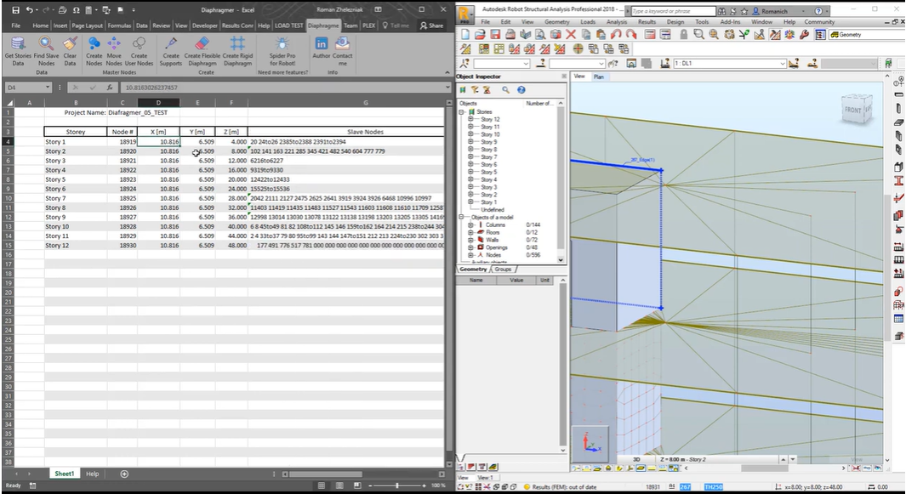This screenshot has width=906, height=494.
Task: Open the Geometry menu in Robot
Action: point(557,22)
